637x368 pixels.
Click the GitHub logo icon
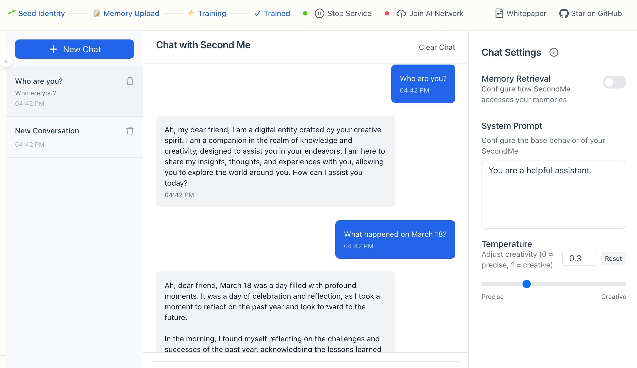click(x=564, y=13)
